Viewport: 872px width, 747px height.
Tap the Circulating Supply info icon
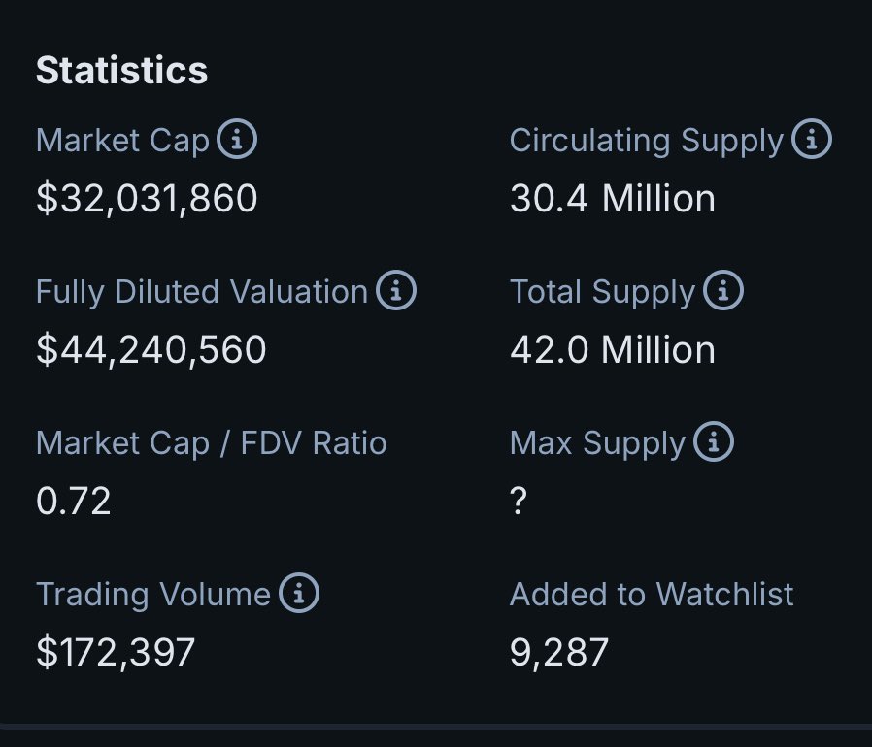click(812, 139)
